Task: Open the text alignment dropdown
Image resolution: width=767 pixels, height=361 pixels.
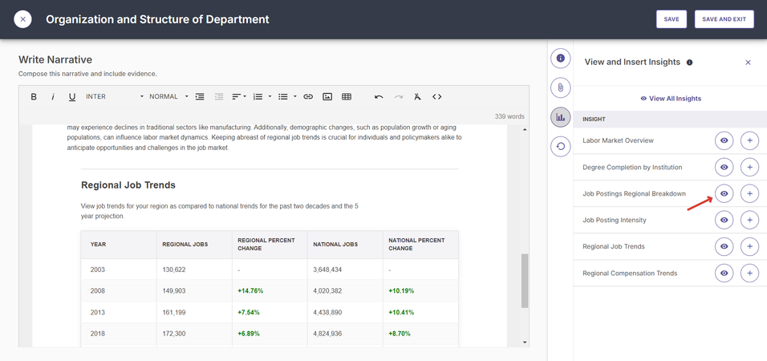Action: (x=239, y=97)
